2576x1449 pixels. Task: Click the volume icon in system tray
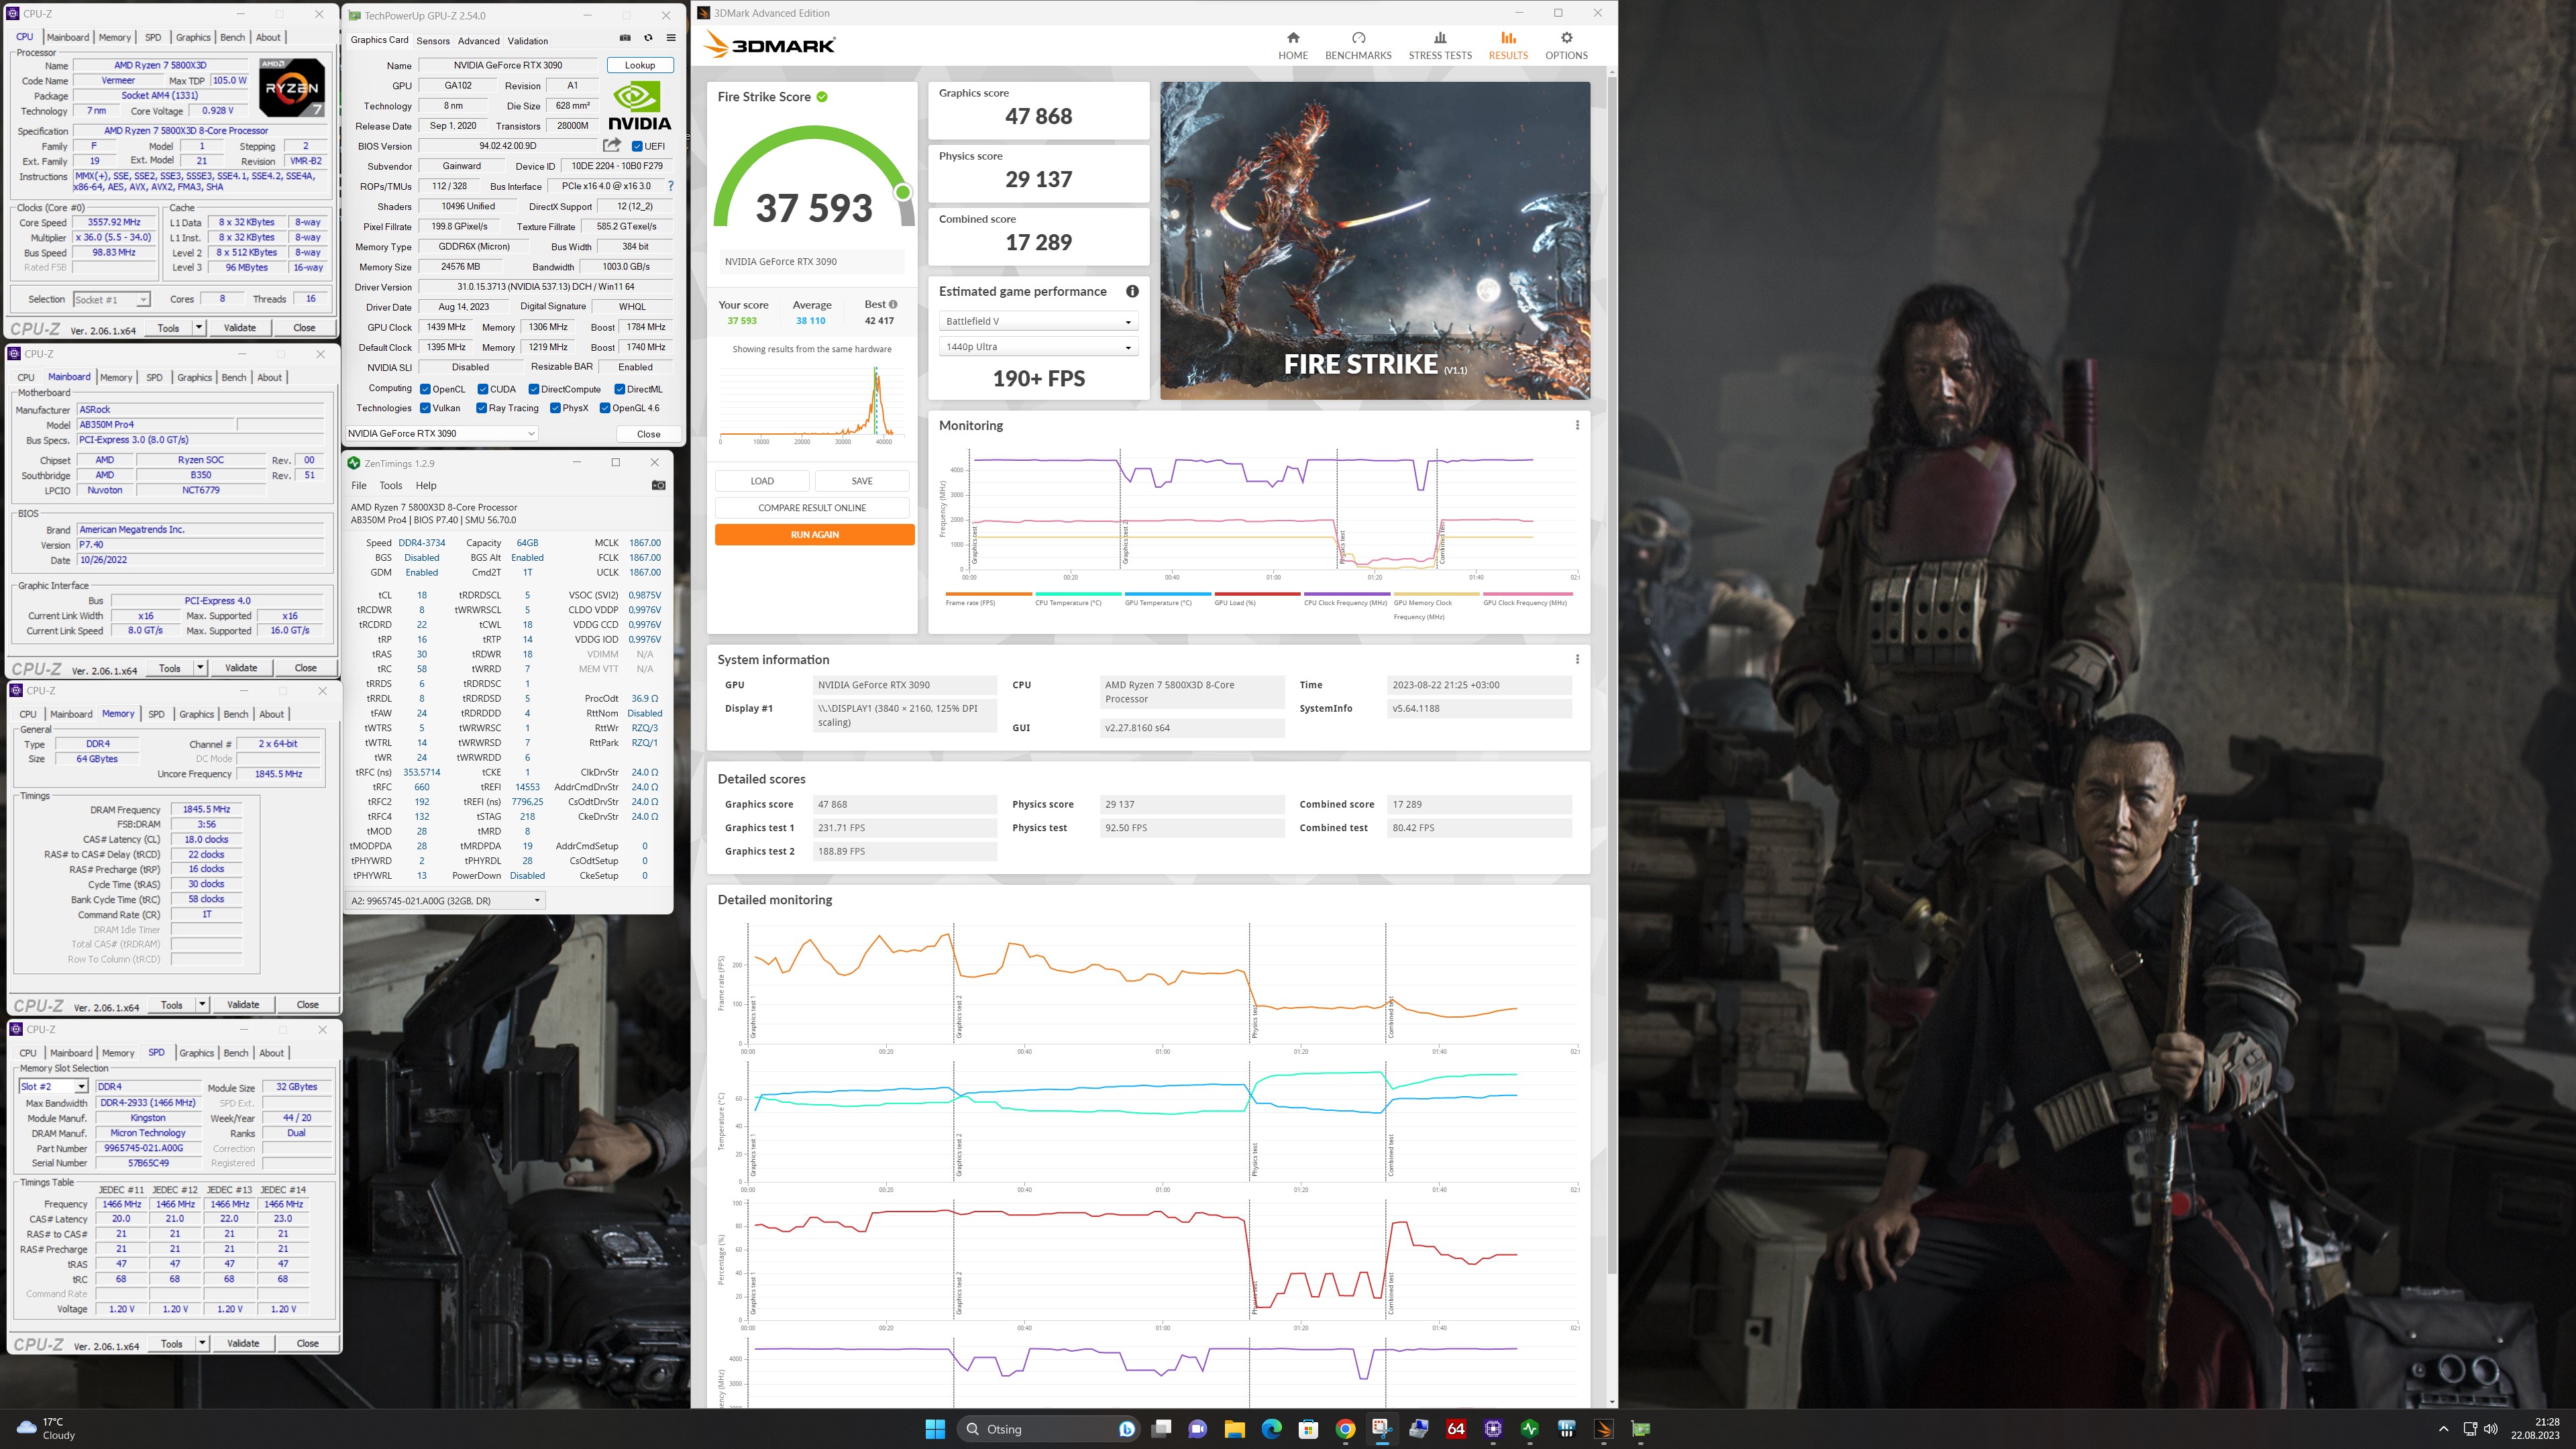click(x=2490, y=1429)
